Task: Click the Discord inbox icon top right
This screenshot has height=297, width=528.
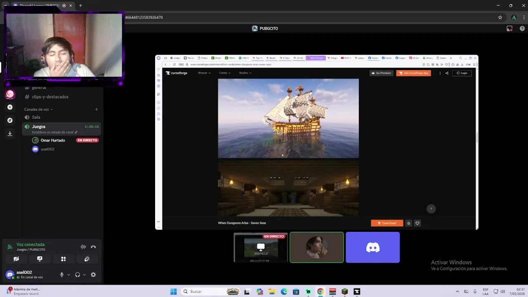Action: click(509, 28)
